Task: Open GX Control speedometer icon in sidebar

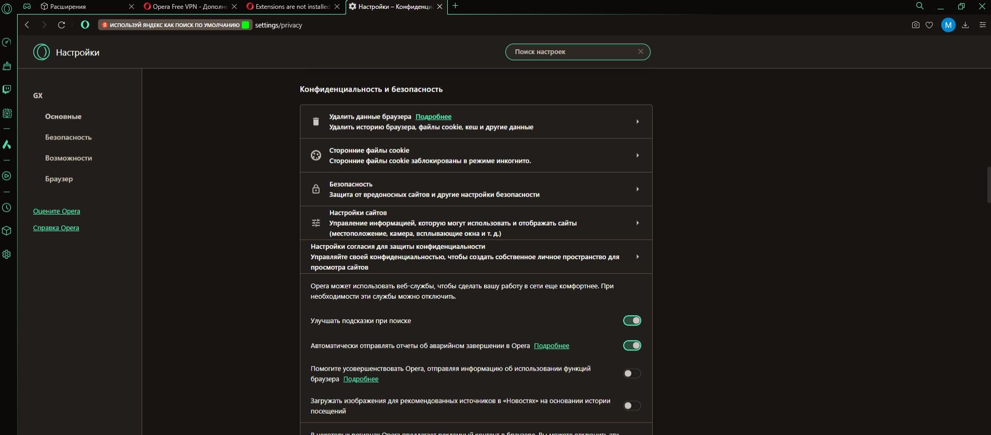Action: pos(7,43)
